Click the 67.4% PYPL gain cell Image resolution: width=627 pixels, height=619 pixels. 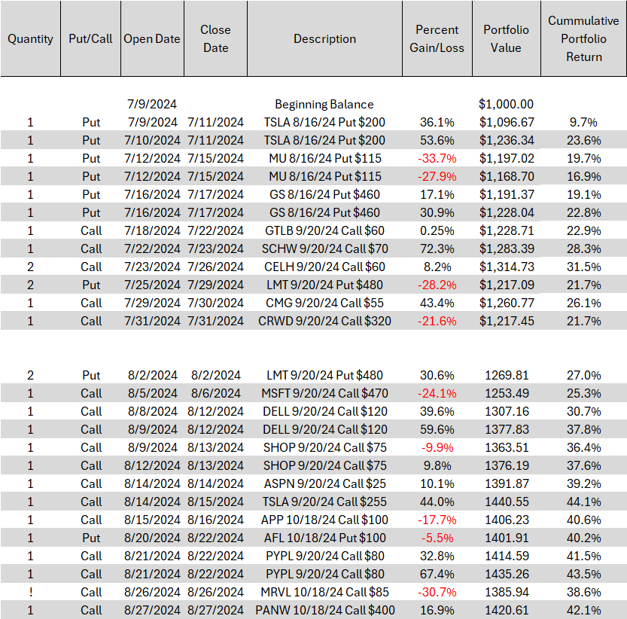(437, 574)
